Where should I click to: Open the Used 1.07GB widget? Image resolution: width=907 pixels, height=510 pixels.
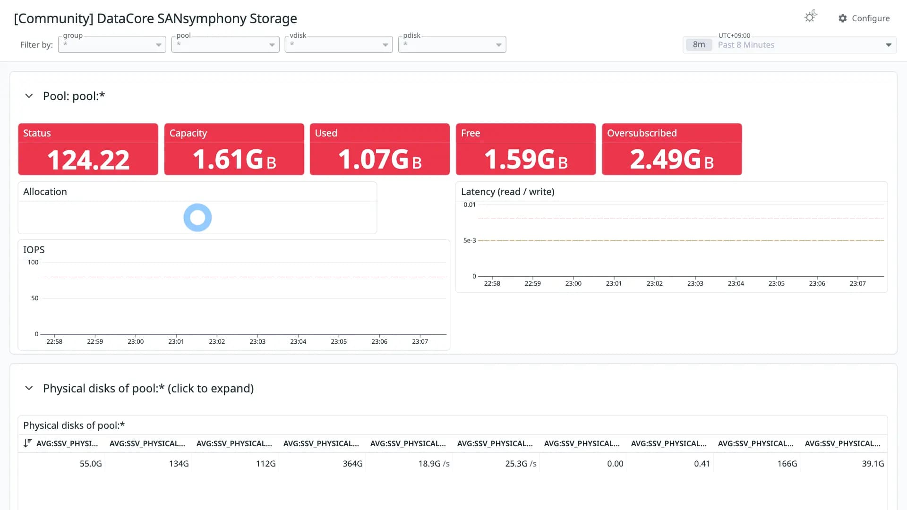[x=380, y=149]
